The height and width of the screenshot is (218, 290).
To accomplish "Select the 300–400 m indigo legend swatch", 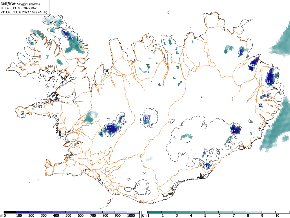I will [x=47, y=212].
